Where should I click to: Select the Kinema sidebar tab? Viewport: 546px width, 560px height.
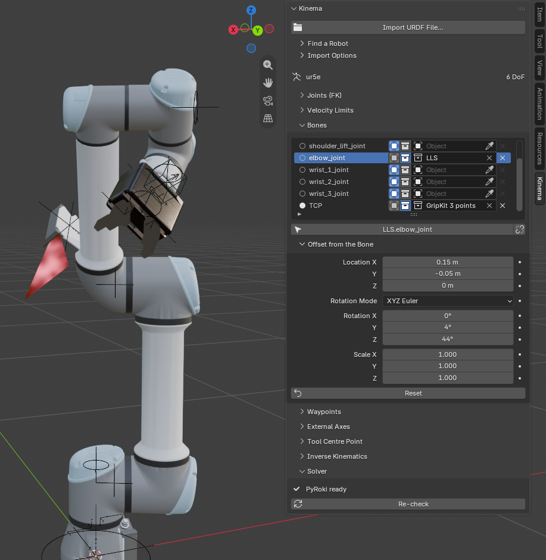tap(539, 188)
